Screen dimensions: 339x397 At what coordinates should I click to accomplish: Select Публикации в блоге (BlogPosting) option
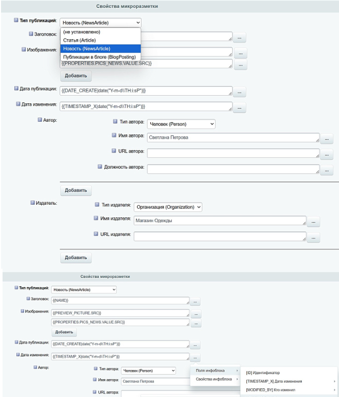[100, 56]
